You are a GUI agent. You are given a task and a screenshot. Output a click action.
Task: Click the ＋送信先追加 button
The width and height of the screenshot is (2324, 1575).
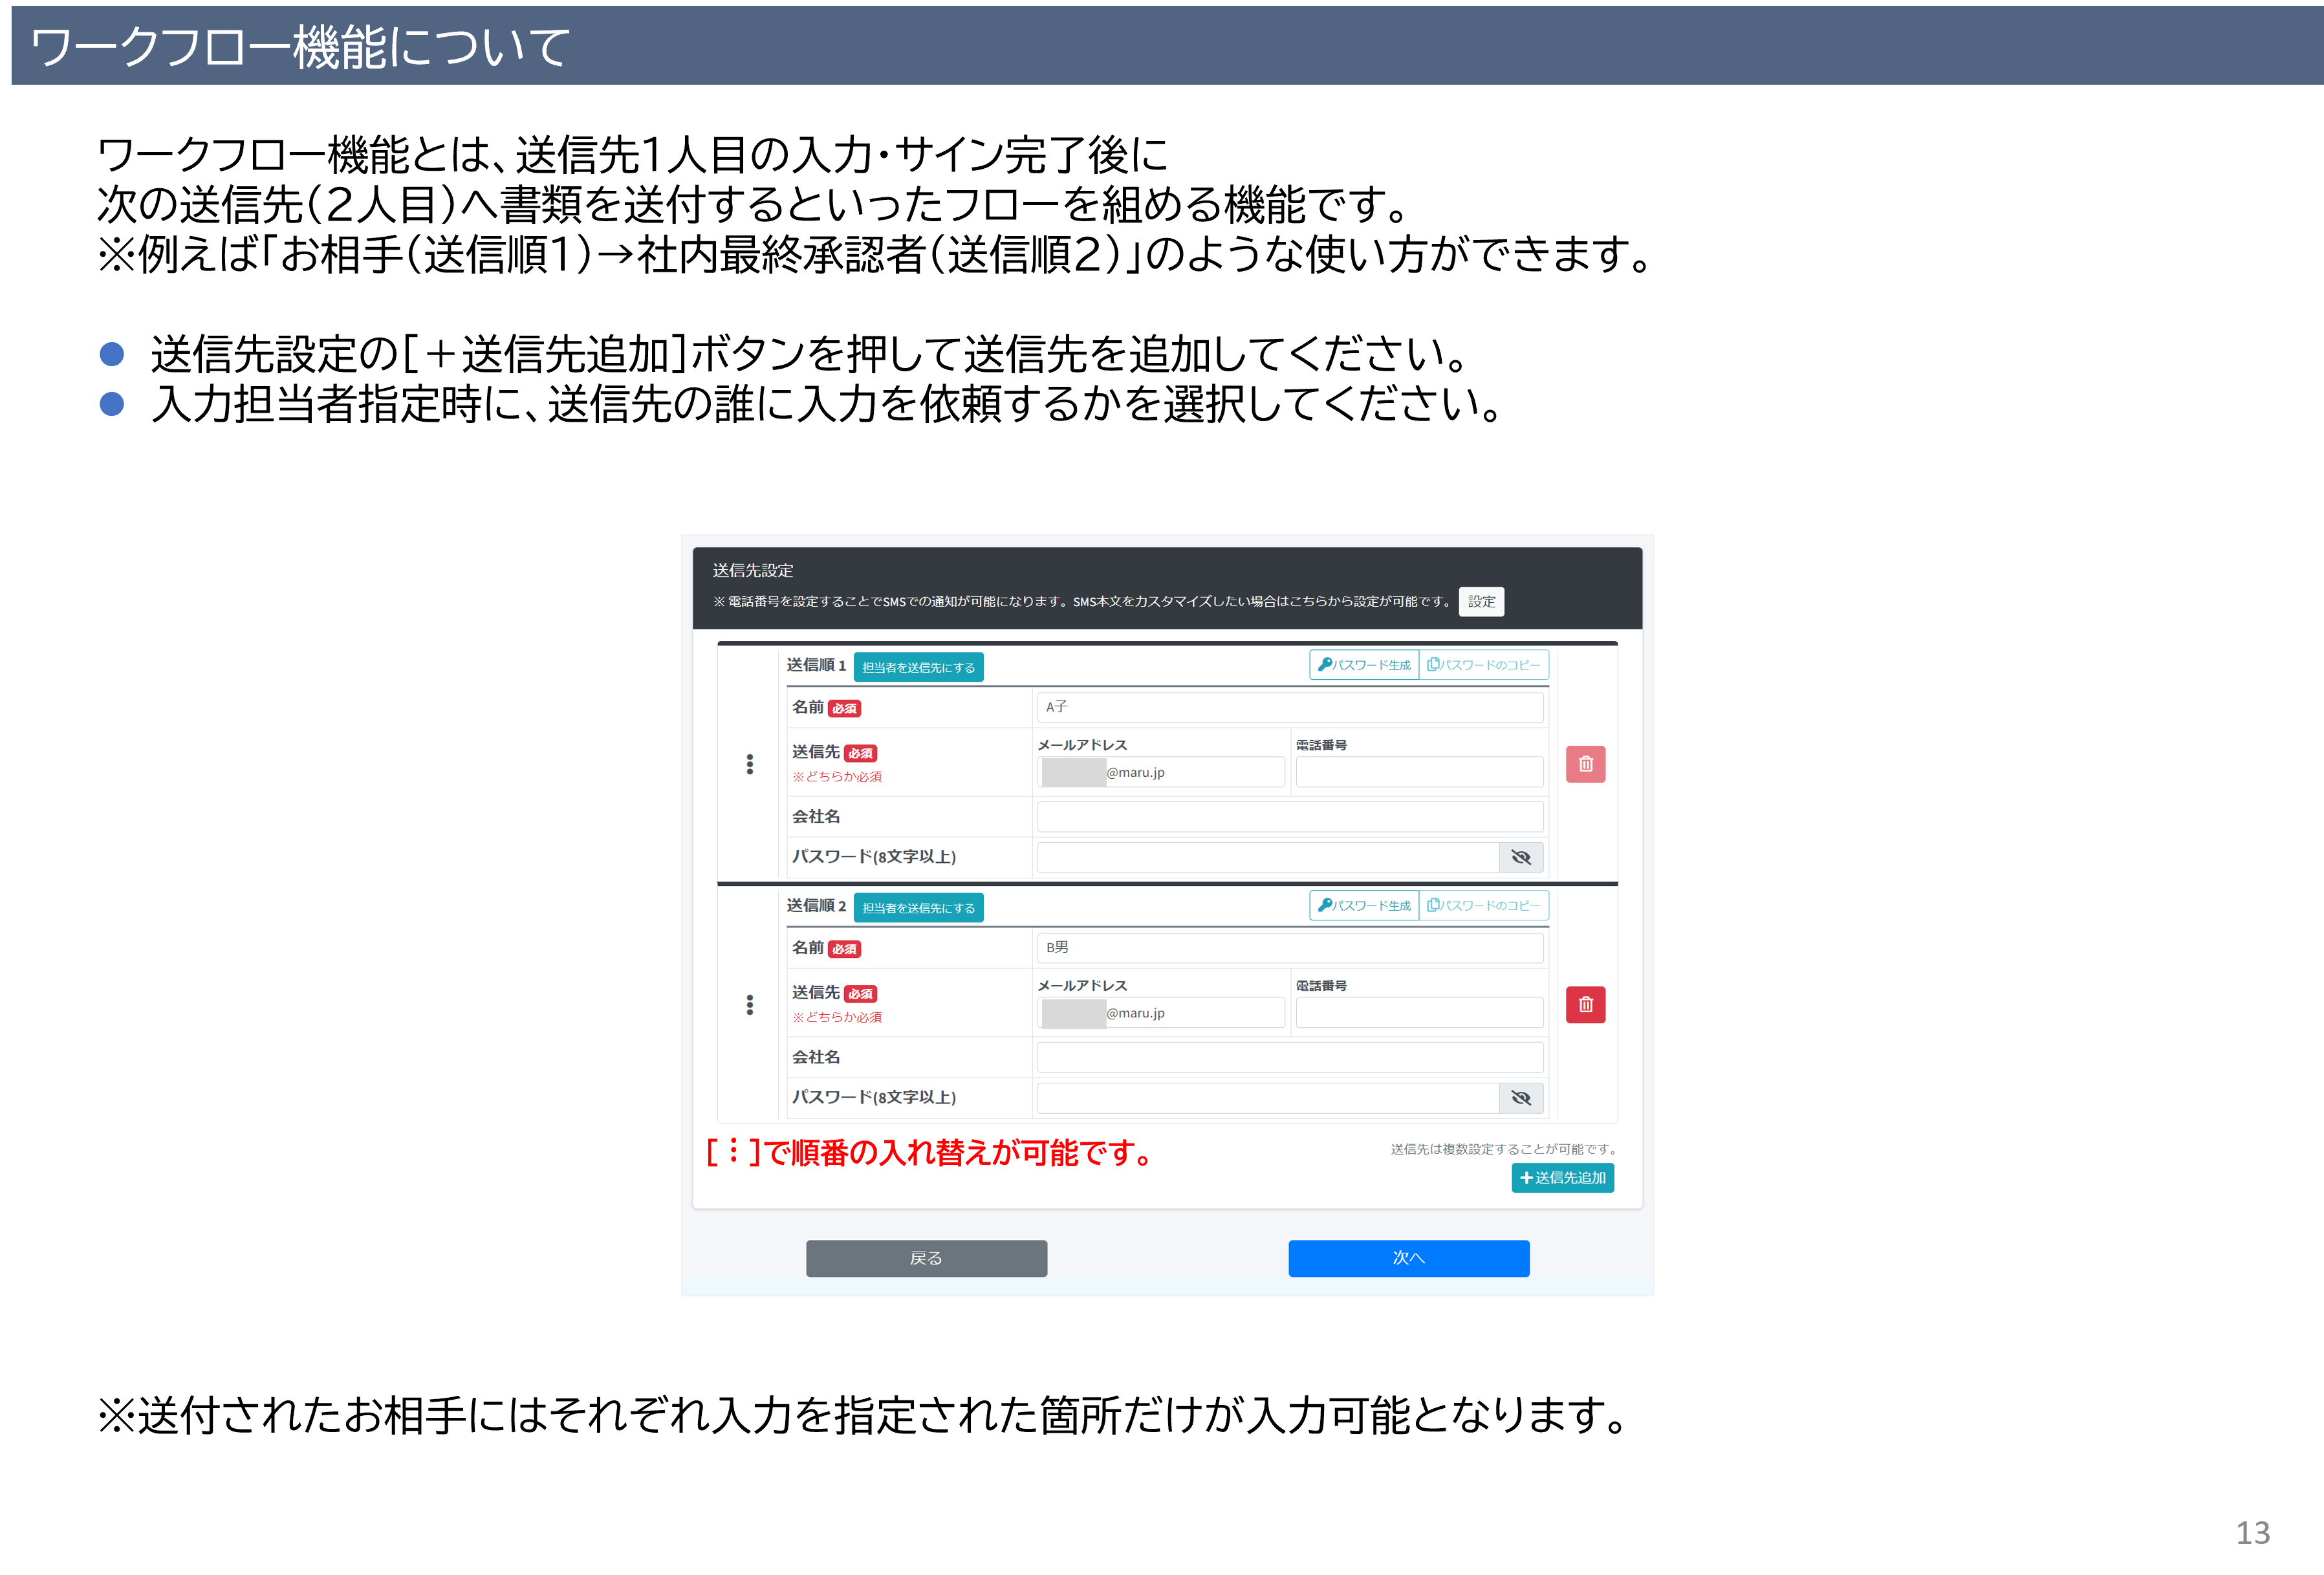[1562, 1178]
